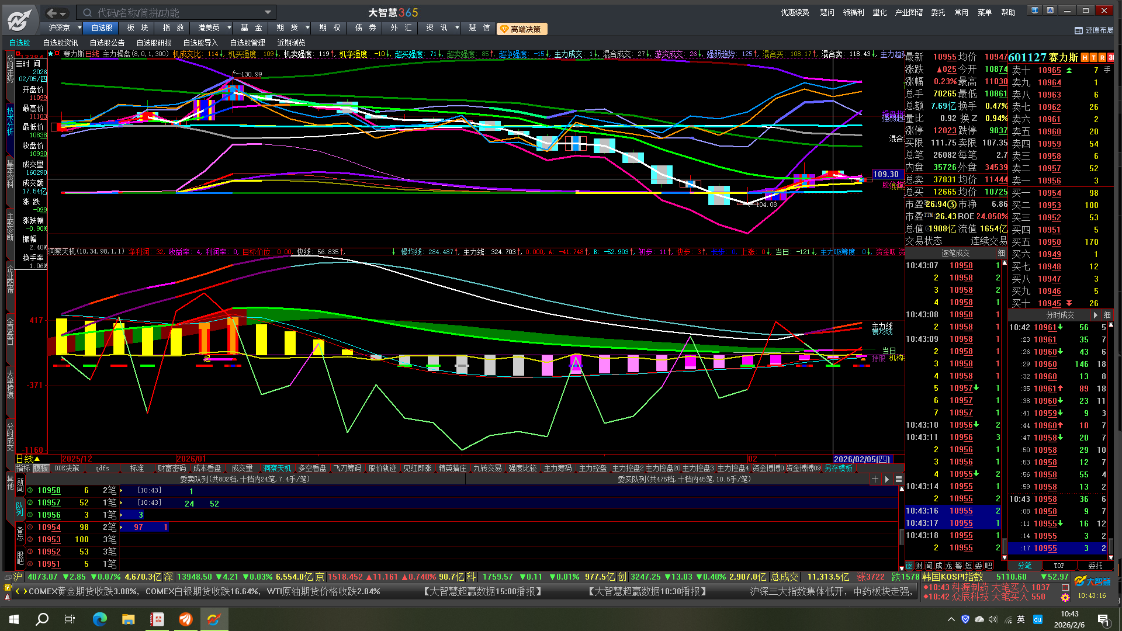Click the multi-screen monitor icon in the title bar

[1035, 11]
